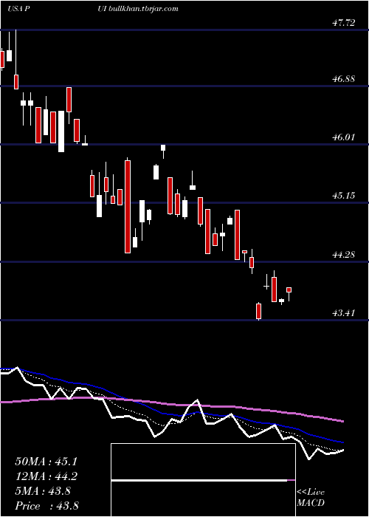
Task: Click the 12MA : 44.2 readout
Action: coord(46,476)
